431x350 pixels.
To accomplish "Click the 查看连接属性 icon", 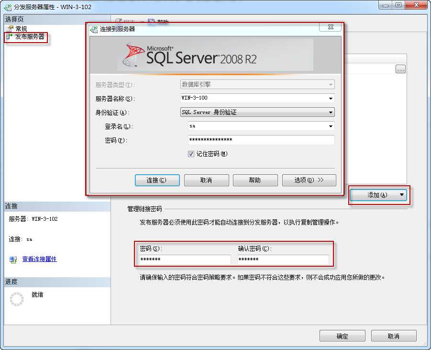I will point(13,259).
